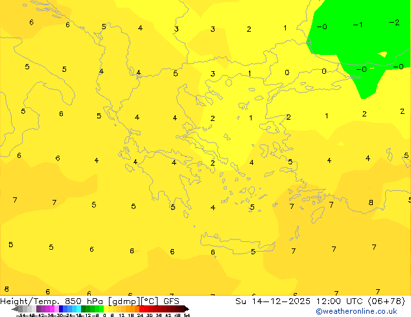This screenshot has width=411, height=317.
Task: Click the cyan segment of temperature color scale
Action: pyautogui.click(x=78, y=309)
